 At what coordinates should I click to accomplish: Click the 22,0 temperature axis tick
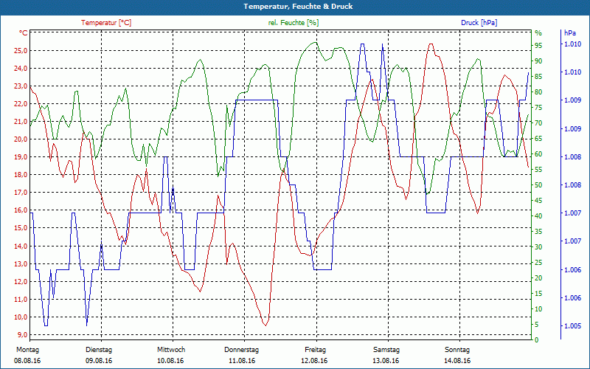point(21,104)
